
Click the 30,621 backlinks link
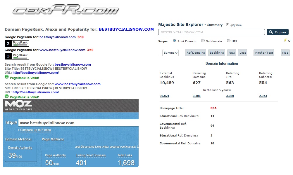(x=164, y=96)
